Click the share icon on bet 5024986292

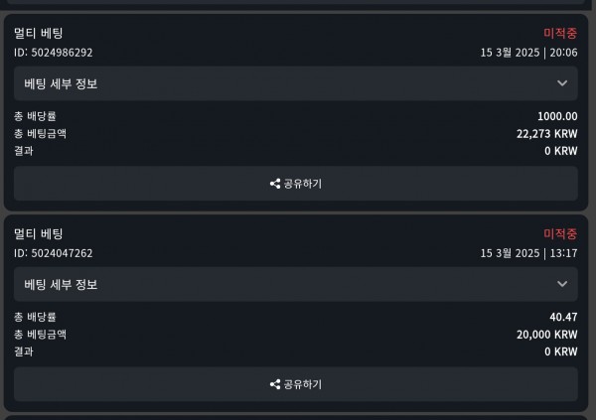275,184
